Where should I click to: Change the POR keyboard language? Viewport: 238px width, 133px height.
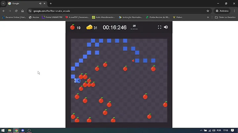point(219,130)
